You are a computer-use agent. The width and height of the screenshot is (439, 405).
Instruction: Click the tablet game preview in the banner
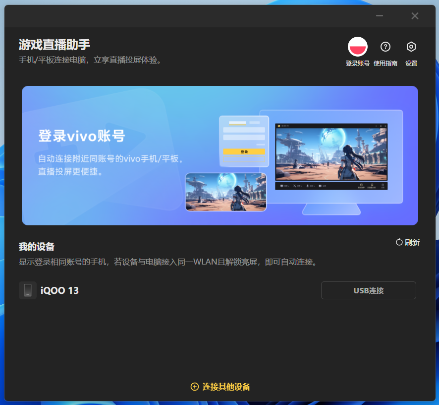(226, 192)
